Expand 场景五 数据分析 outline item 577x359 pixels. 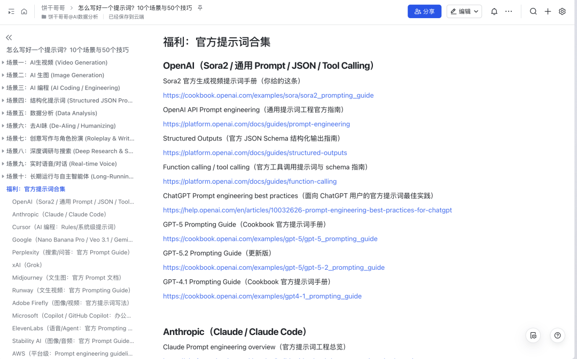click(3, 113)
